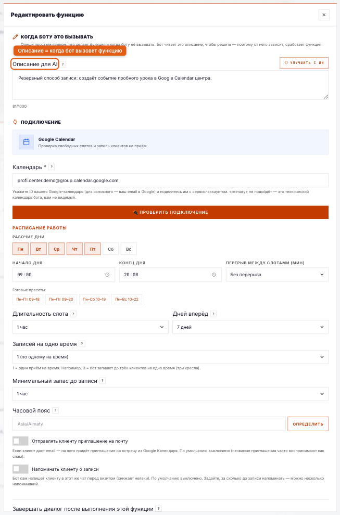
Task: Enable Сб as a working day
Action: [x=111, y=249]
